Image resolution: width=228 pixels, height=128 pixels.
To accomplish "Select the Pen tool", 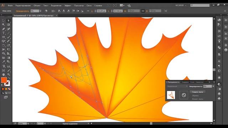I will click(4, 29).
